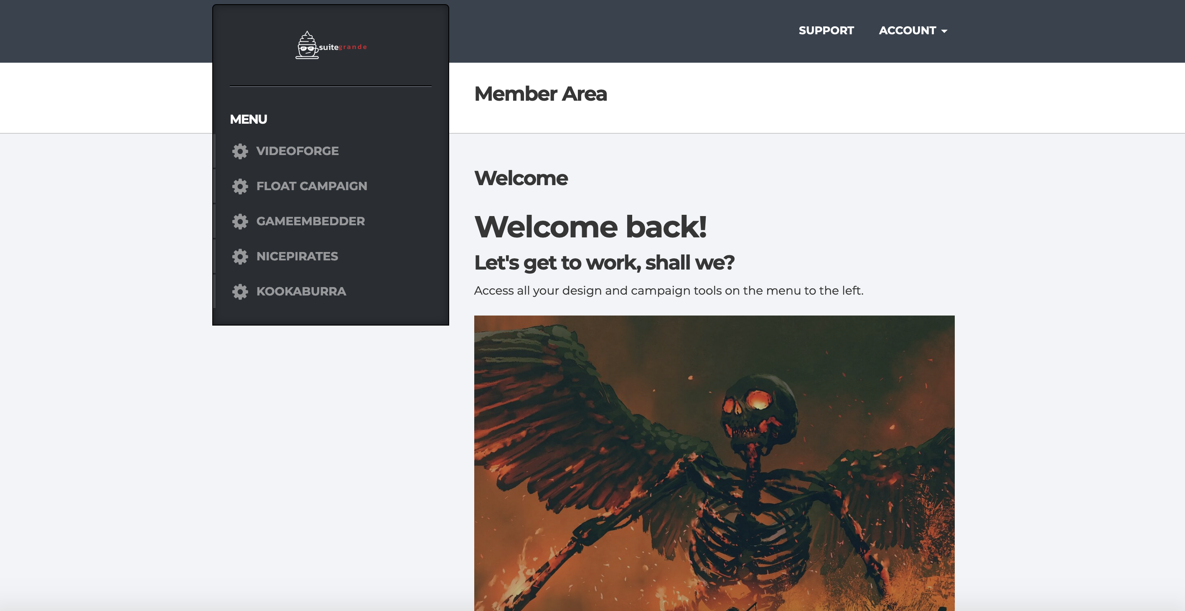Image resolution: width=1185 pixels, height=611 pixels.
Task: Select GAMEEMBEDDER from the sidebar menu
Action: point(310,221)
